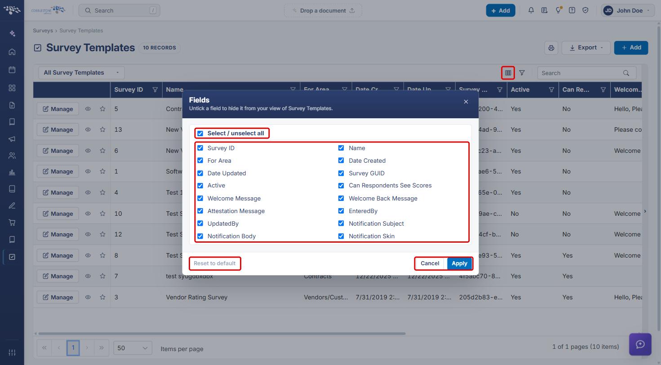
Task: Toggle the Select / unselect all checkbox
Action: [x=200, y=134]
